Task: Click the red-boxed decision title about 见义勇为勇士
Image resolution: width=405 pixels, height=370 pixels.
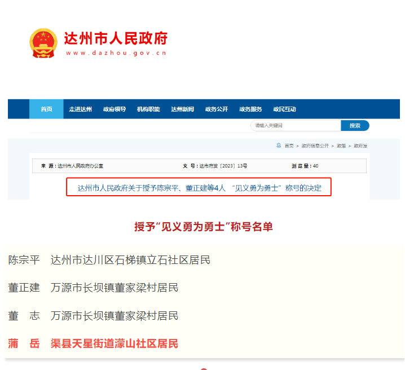Action: click(x=199, y=188)
